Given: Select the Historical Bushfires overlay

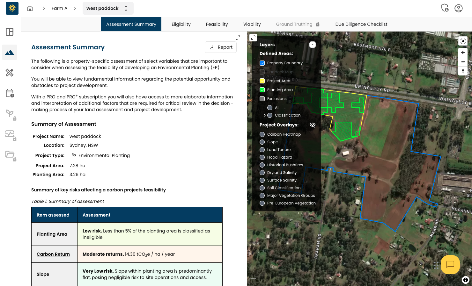Looking at the screenshot, I should tap(262, 165).
